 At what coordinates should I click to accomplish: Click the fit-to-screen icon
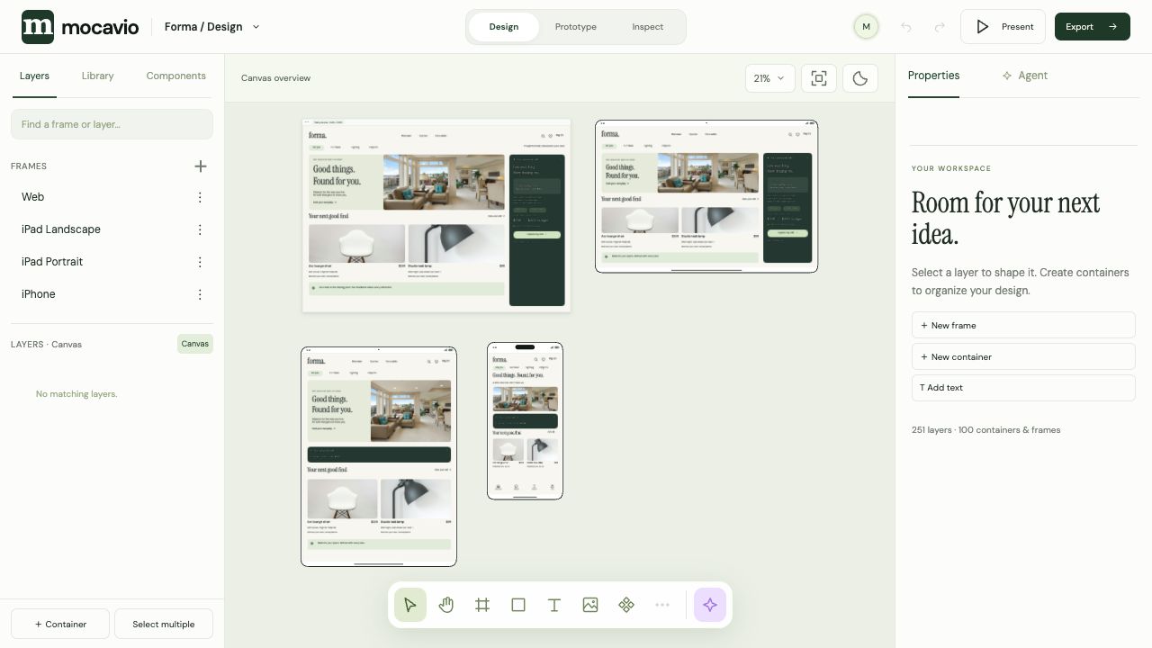pos(819,78)
